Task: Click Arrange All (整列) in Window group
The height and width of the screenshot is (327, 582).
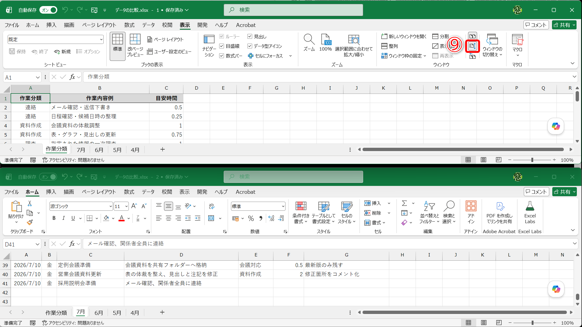Action: pos(390,46)
